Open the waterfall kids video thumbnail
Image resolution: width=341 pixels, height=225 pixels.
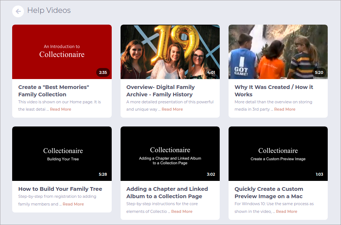(278, 52)
